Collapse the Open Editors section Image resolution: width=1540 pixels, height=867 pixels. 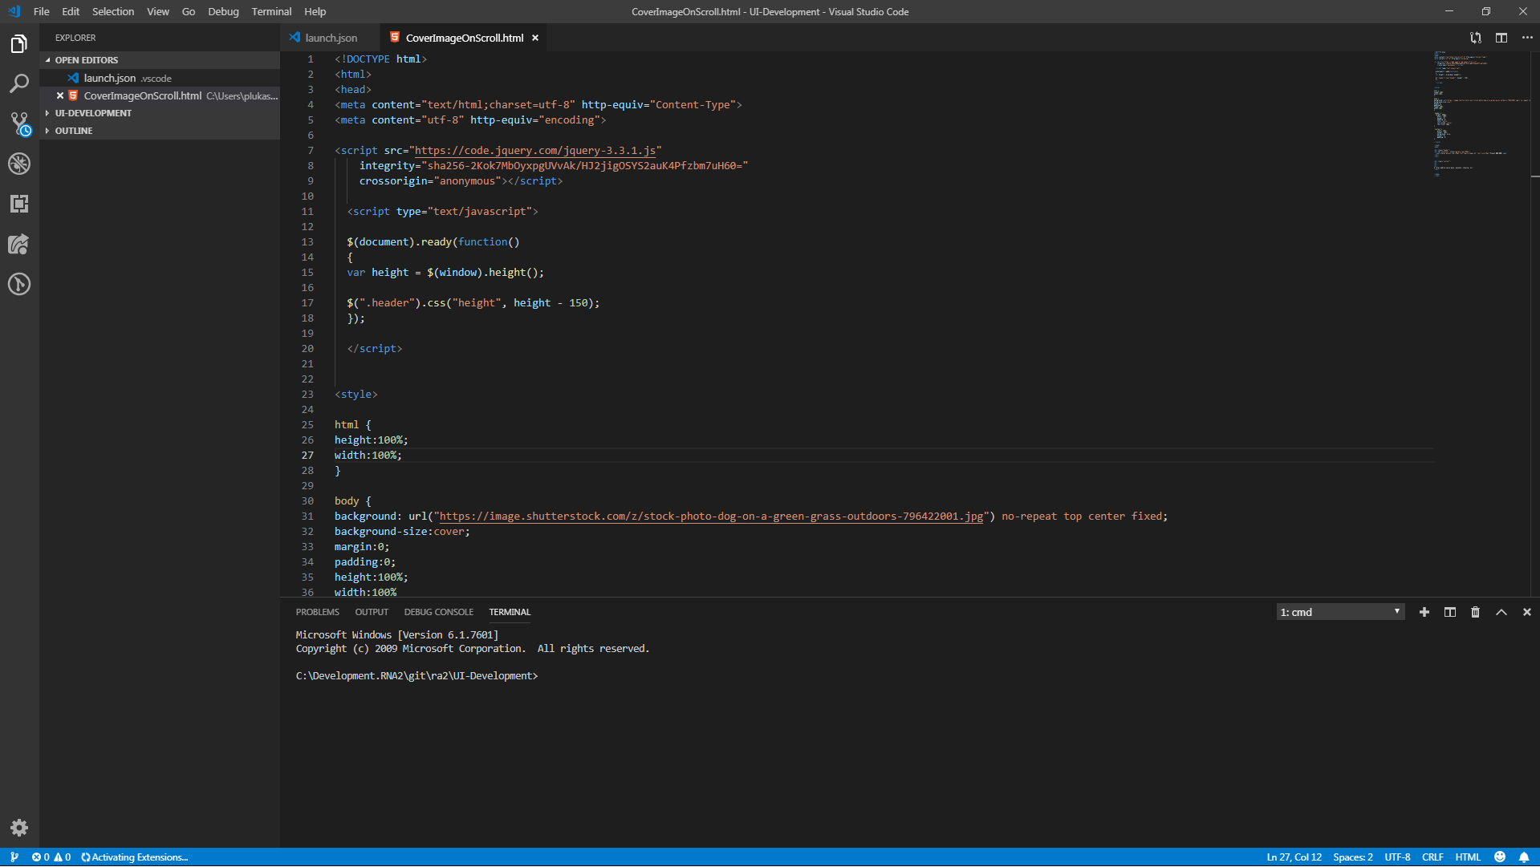click(x=160, y=60)
